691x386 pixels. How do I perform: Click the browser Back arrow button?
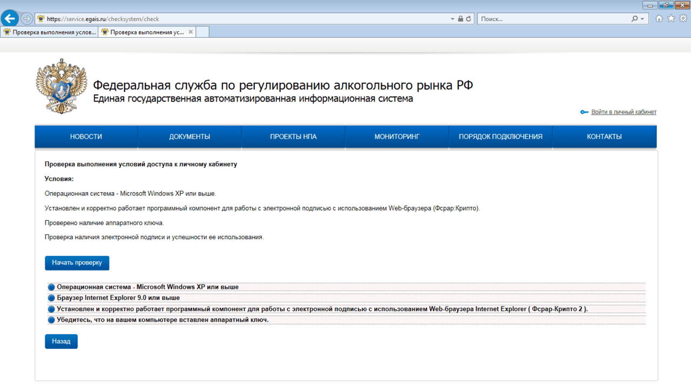pos(10,18)
